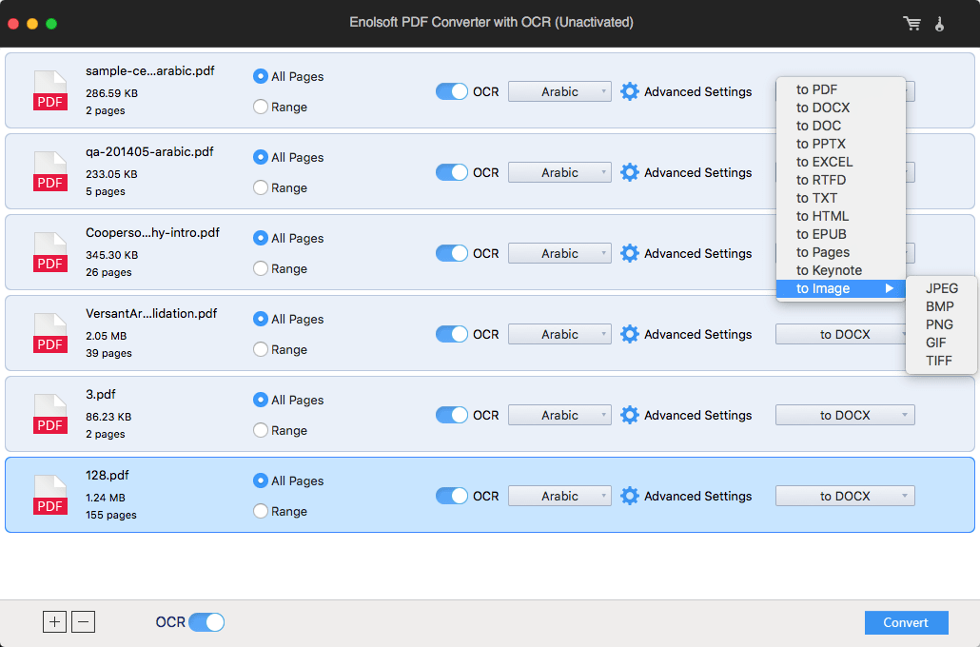Toggle OCR switch for 3.pdf

[451, 415]
